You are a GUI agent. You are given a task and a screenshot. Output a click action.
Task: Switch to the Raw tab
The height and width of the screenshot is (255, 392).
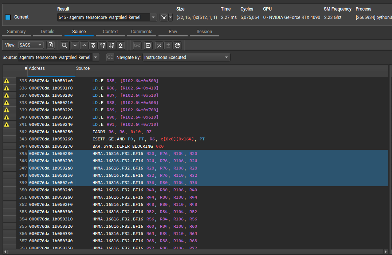coord(173,32)
